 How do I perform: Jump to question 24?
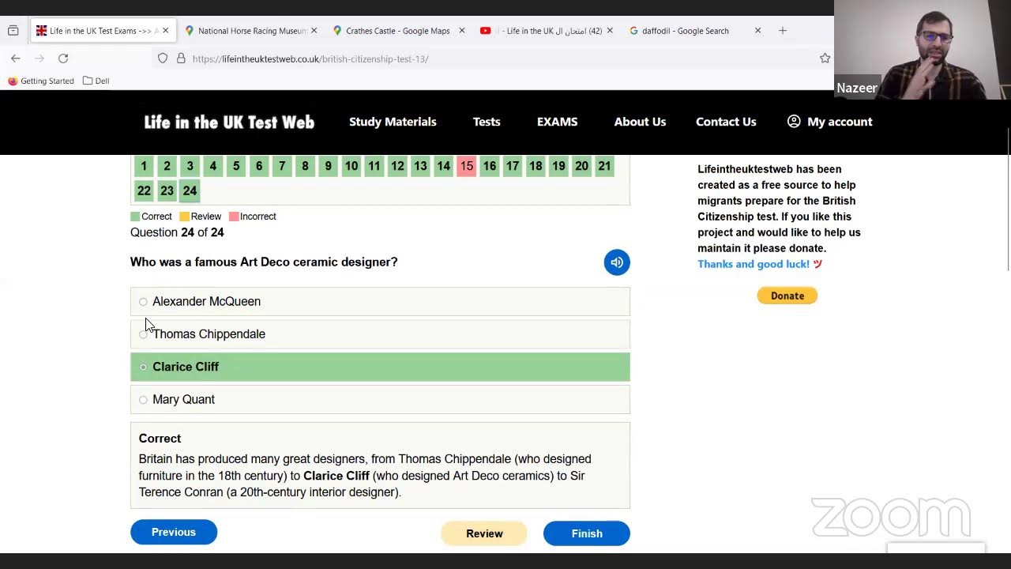click(190, 190)
